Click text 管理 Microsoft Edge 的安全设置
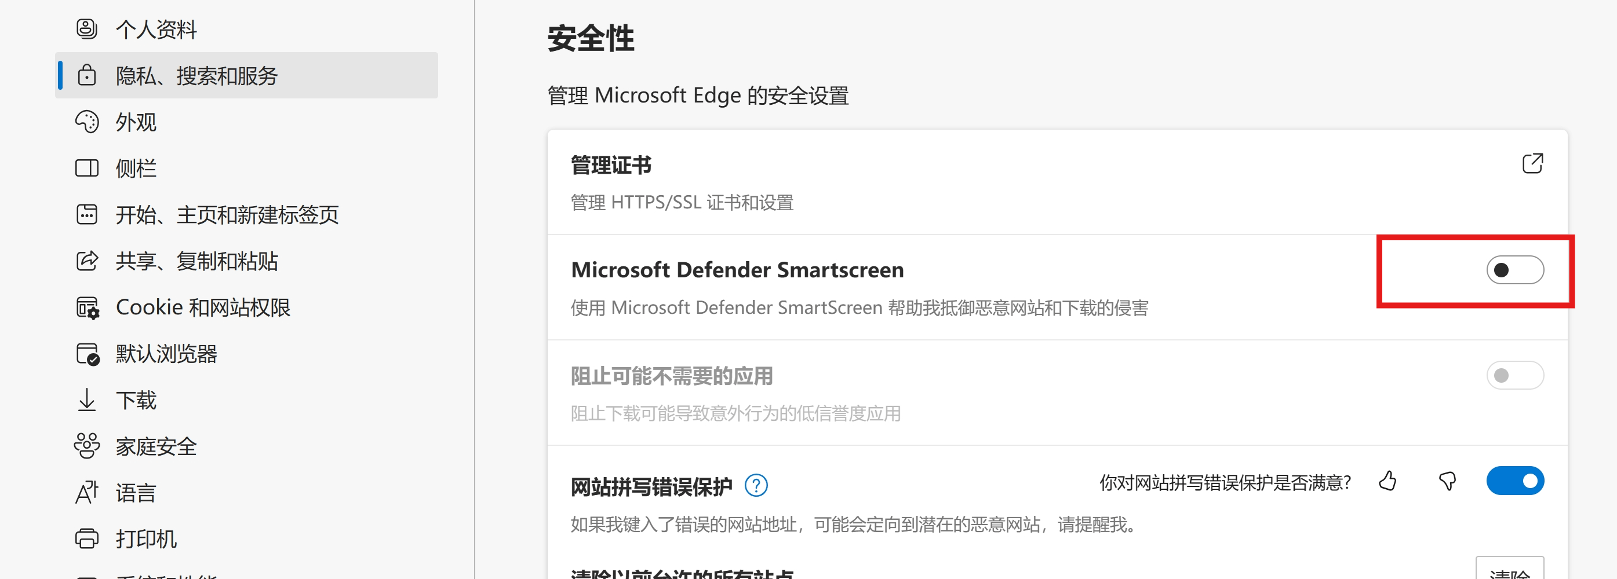Image resolution: width=1617 pixels, height=579 pixels. 698,96
